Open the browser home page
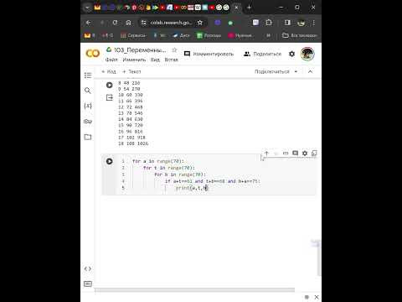The width and height of the screenshot is (402, 302). 128,23
